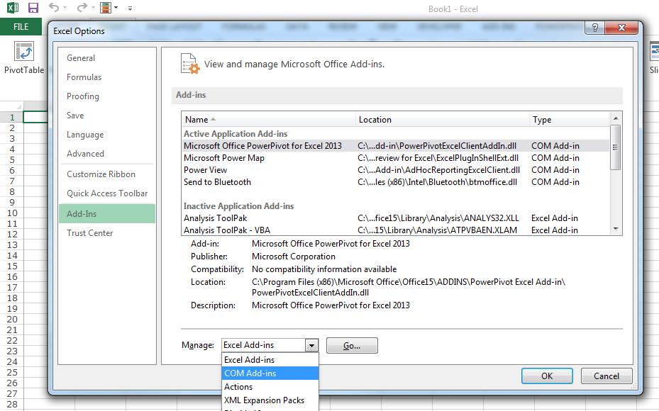Image resolution: width=659 pixels, height=411 pixels.
Task: Click the Touch/Mouse mode toolbar icon
Action: tap(106, 8)
